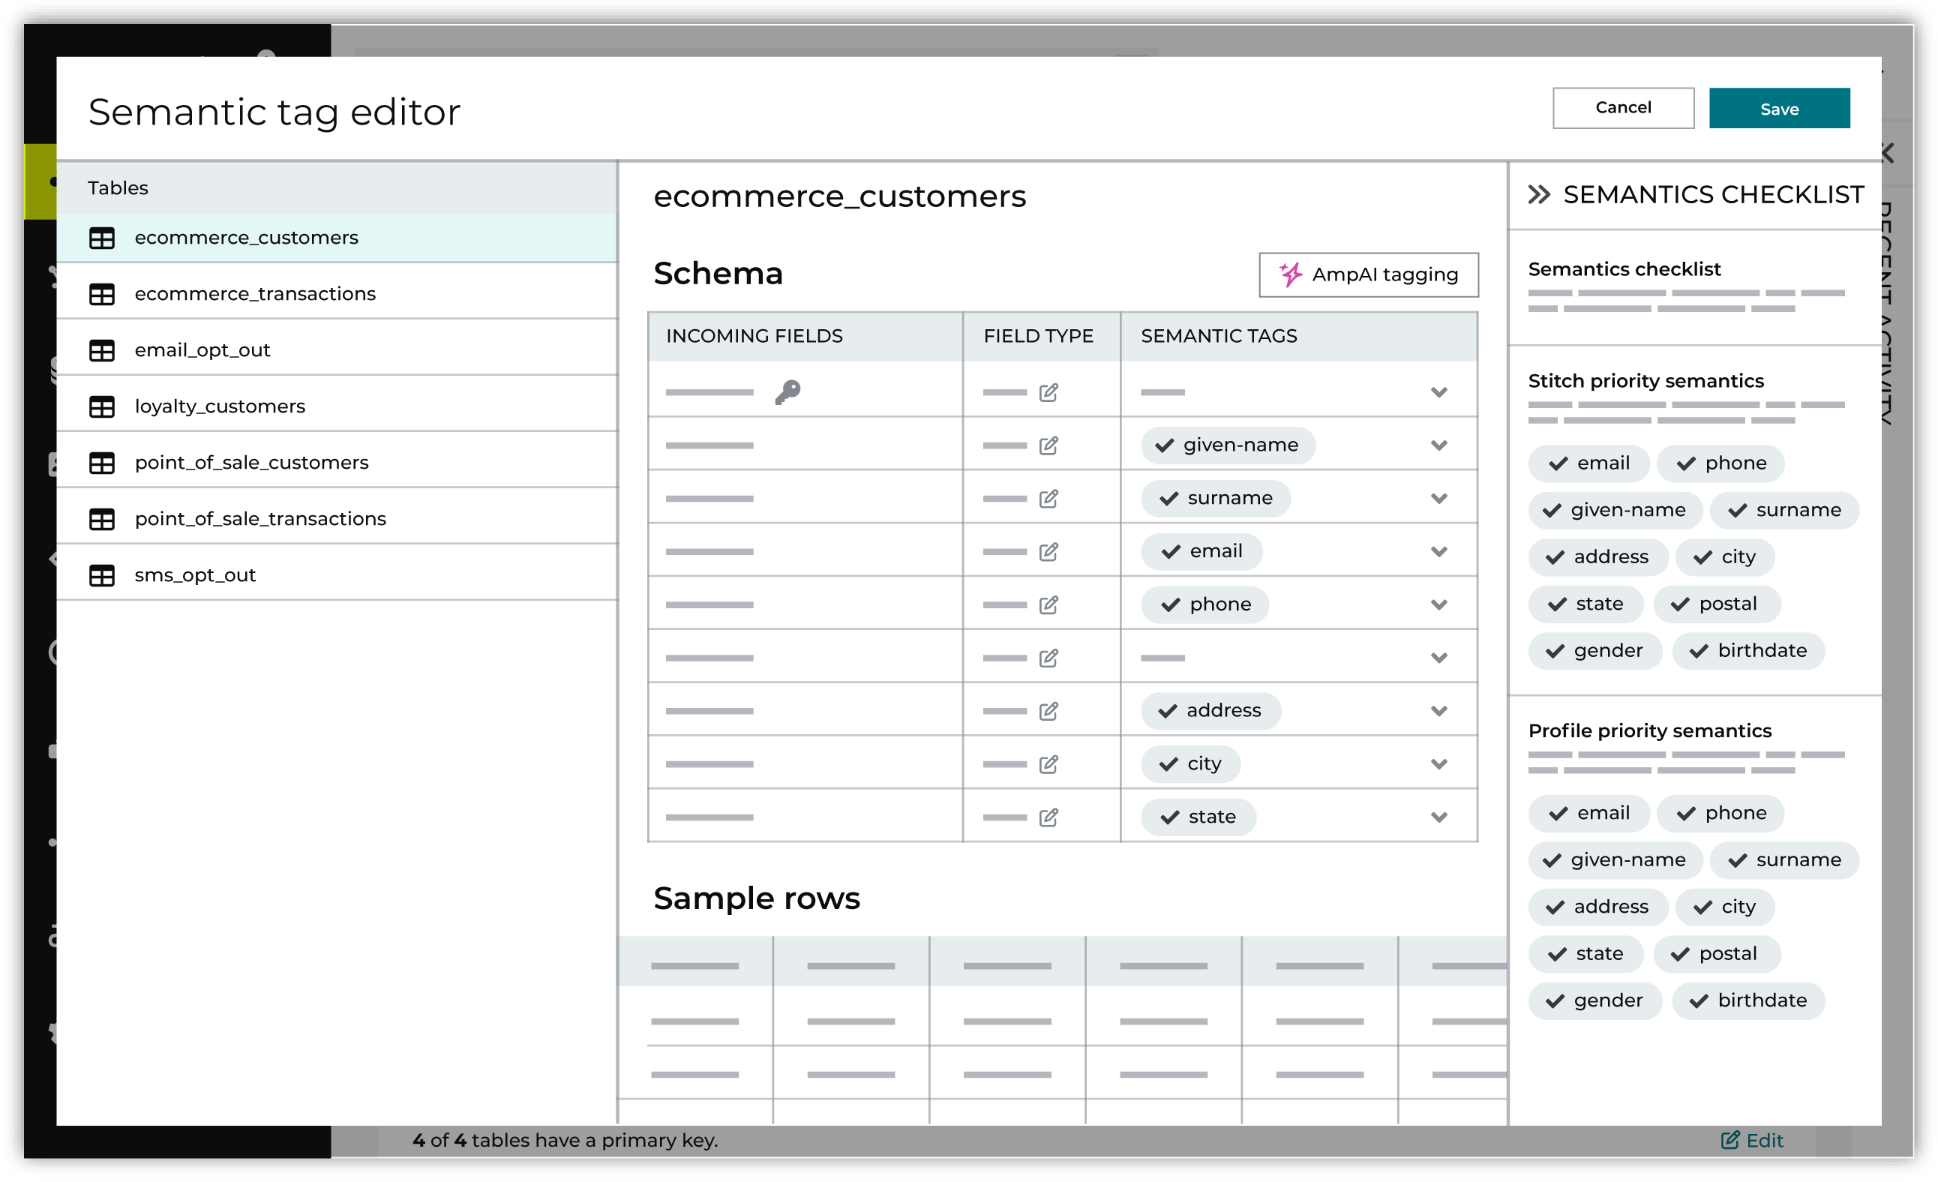
Task: Collapse the Semantics Checklist panel via its chevron
Action: point(1539,194)
